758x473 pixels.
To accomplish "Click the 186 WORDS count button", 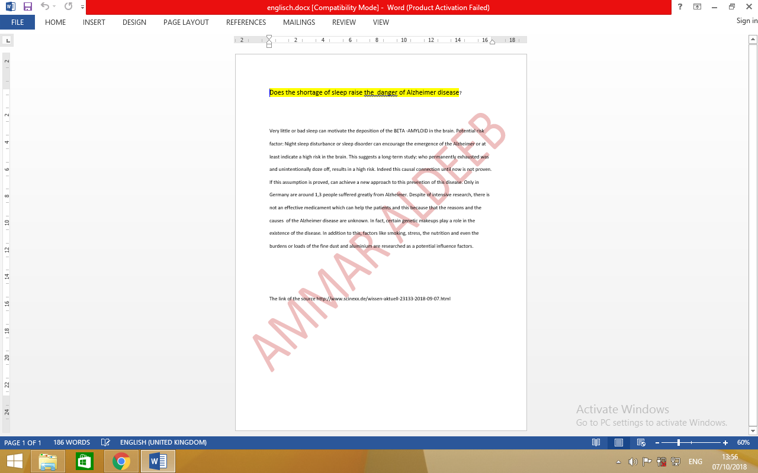I will pos(71,442).
